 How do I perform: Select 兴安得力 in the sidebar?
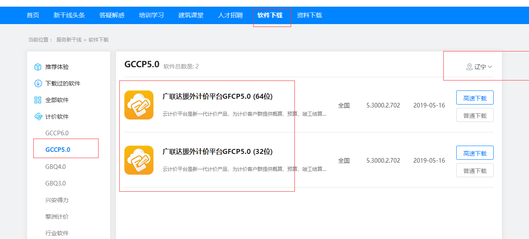[57, 200]
